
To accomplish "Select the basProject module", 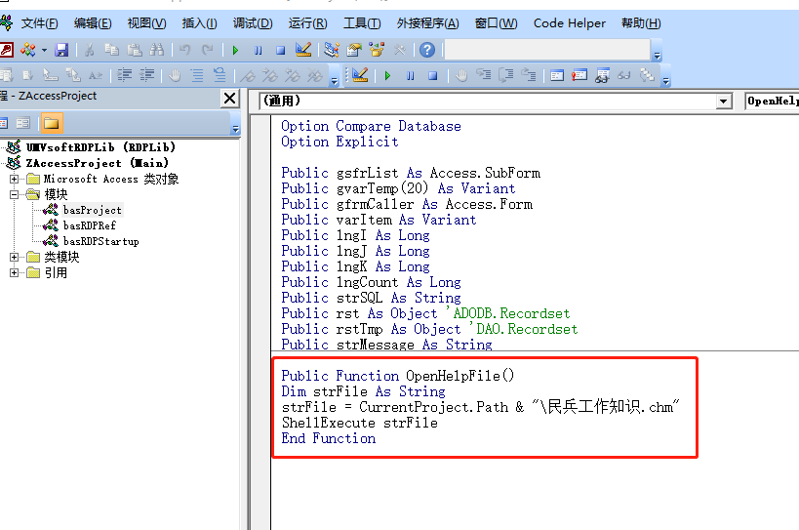I will click(93, 210).
